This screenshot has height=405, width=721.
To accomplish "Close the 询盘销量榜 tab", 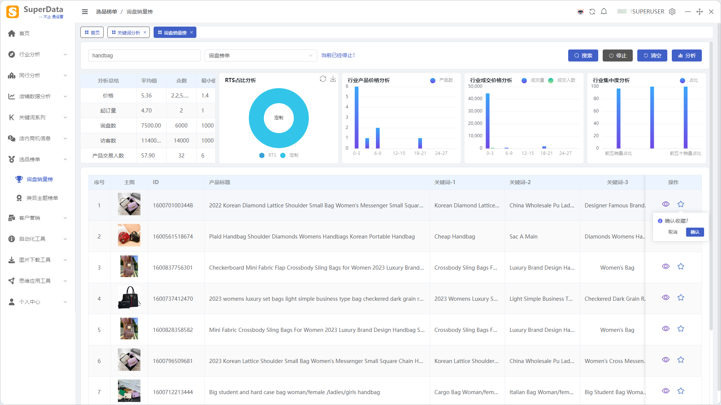I will pos(192,32).
